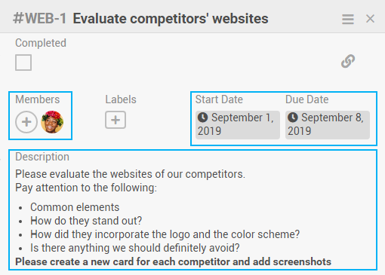Add a label with the plus button
The width and height of the screenshot is (385, 275).
pos(115,120)
